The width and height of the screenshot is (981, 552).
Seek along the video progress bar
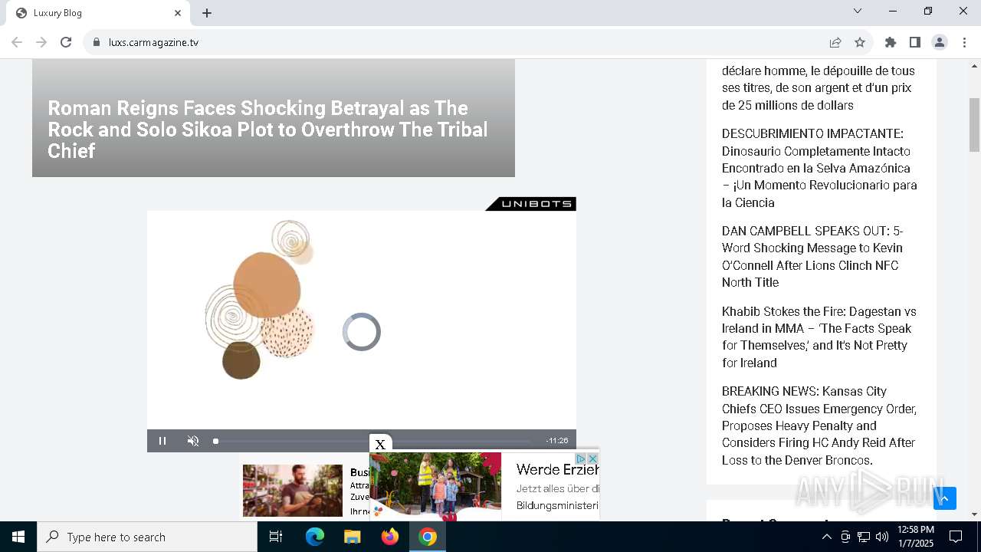[x=372, y=441]
